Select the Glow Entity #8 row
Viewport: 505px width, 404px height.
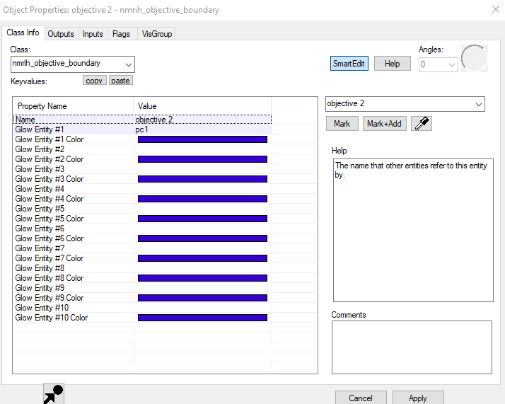tap(142, 268)
